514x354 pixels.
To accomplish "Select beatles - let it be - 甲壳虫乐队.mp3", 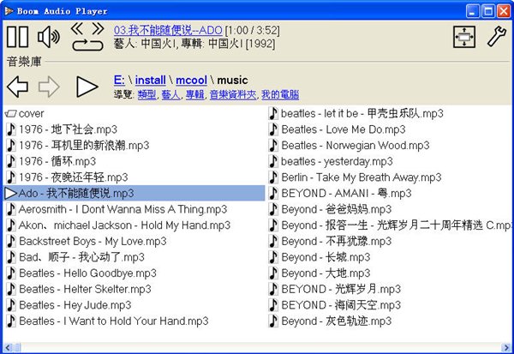I will coord(356,113).
